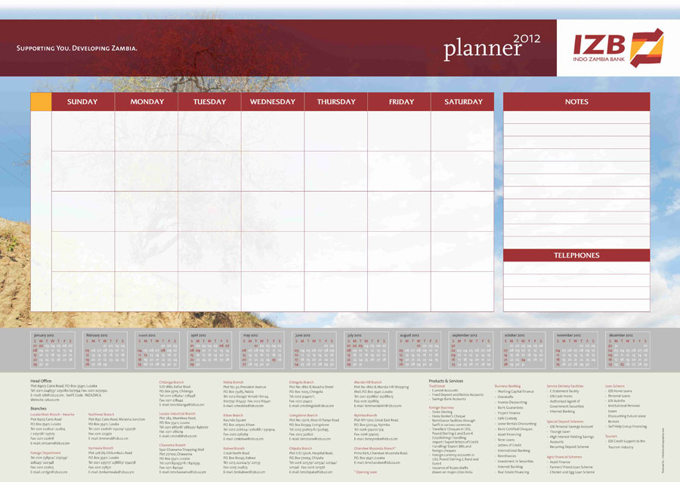Image resolution: width=680 pixels, height=482 pixels.
Task: Click the SATURDAY column header
Action: pos(463,102)
